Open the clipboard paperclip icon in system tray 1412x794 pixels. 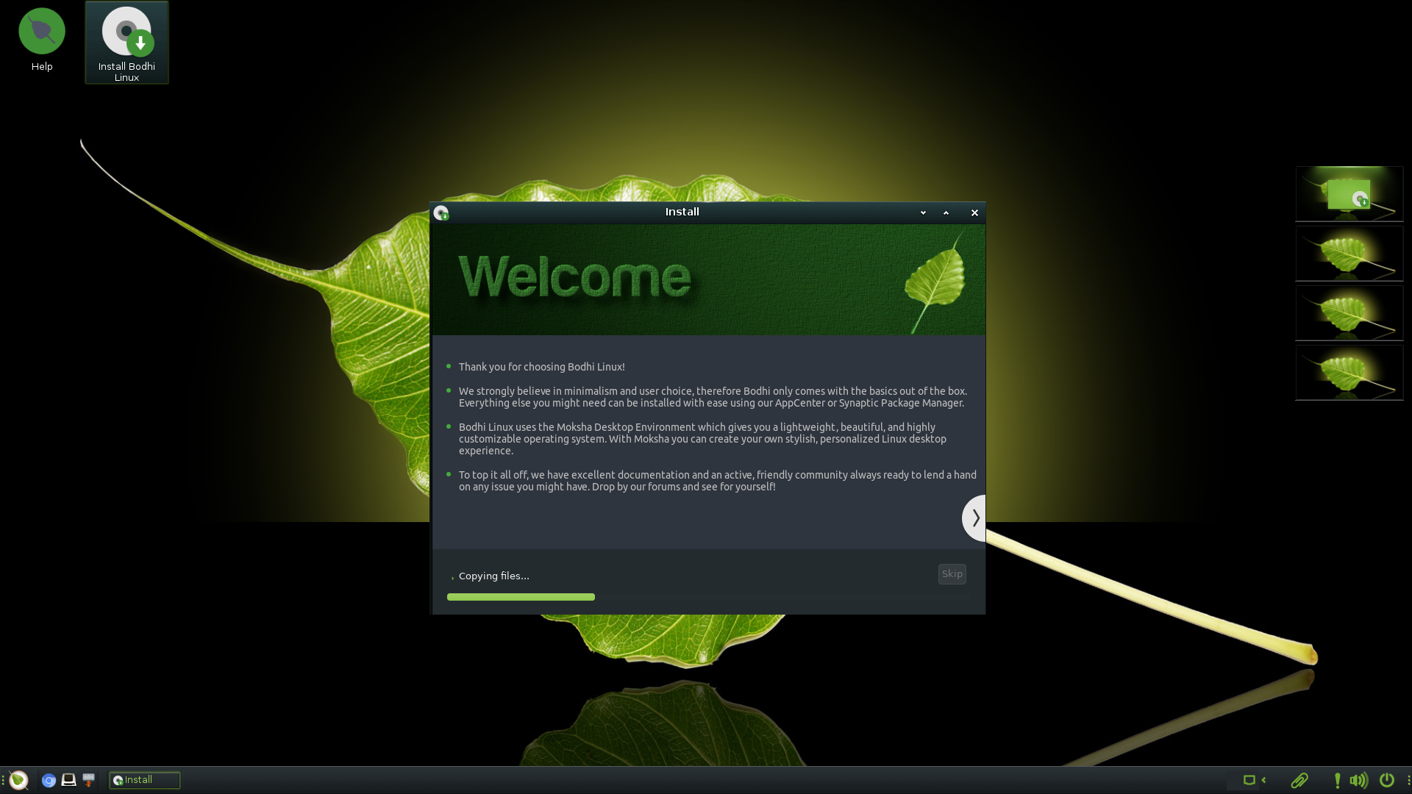click(x=1300, y=781)
